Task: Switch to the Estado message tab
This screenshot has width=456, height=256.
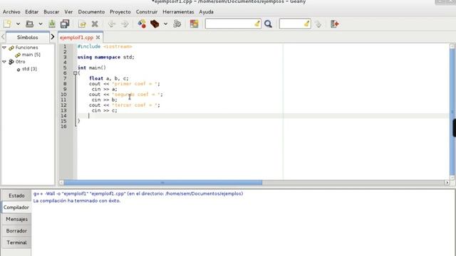Action: (x=16, y=196)
